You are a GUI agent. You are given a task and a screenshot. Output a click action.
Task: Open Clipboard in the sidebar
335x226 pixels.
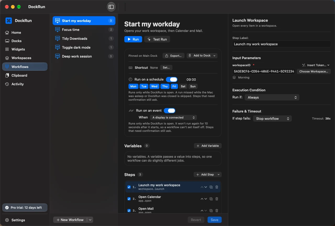25,75
